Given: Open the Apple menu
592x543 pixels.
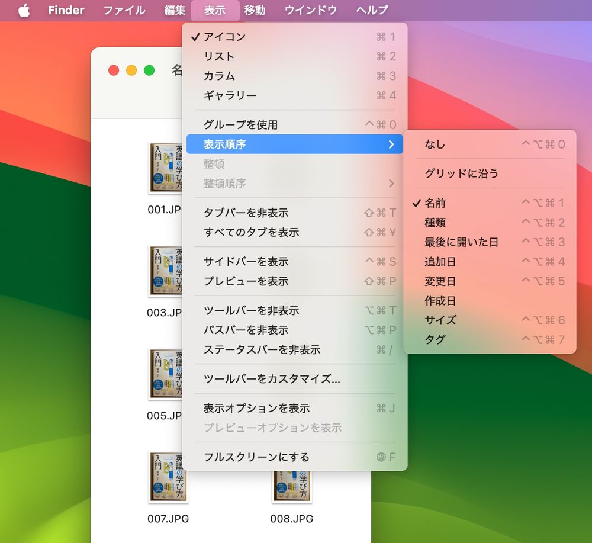Looking at the screenshot, I should [24, 10].
